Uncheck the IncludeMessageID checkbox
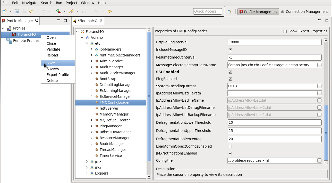 (x=230, y=50)
